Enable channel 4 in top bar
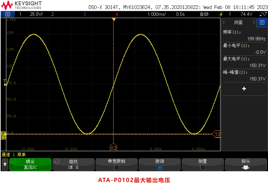Screen dimensions: 268x185 pyautogui.click(x=116, y=14)
